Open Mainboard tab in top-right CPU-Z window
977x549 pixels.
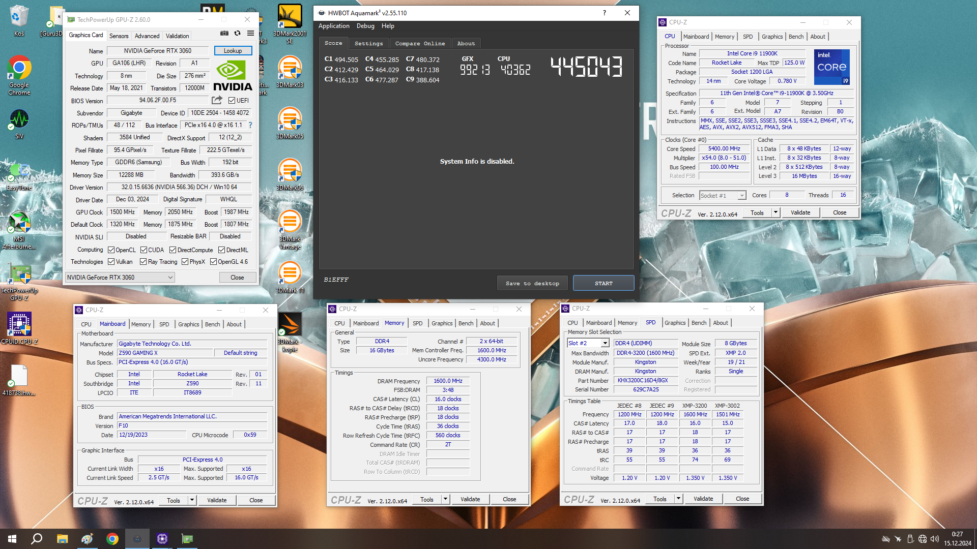(x=696, y=37)
